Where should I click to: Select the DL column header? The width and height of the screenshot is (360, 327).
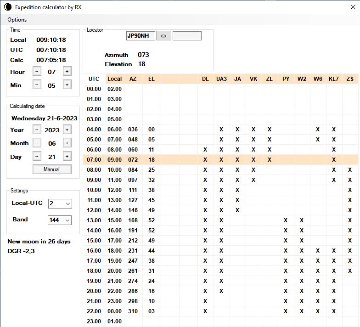[206, 79]
